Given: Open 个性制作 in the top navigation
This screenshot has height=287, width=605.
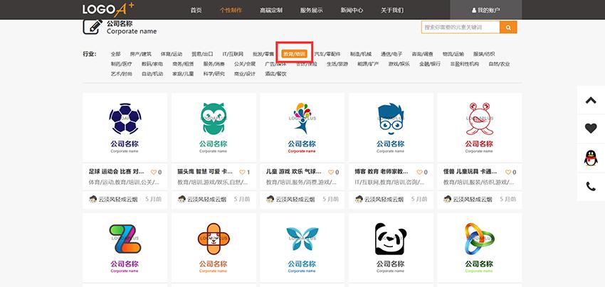Looking at the screenshot, I should click(231, 11).
